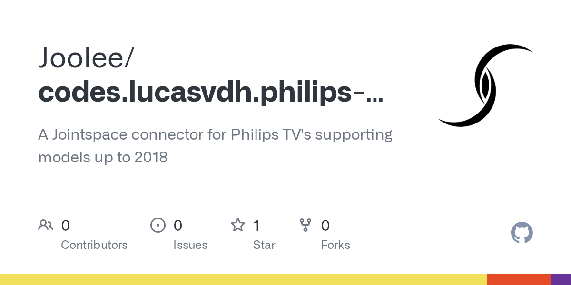Click the star count one
Viewport: 571px width, 285px height.
(x=256, y=225)
